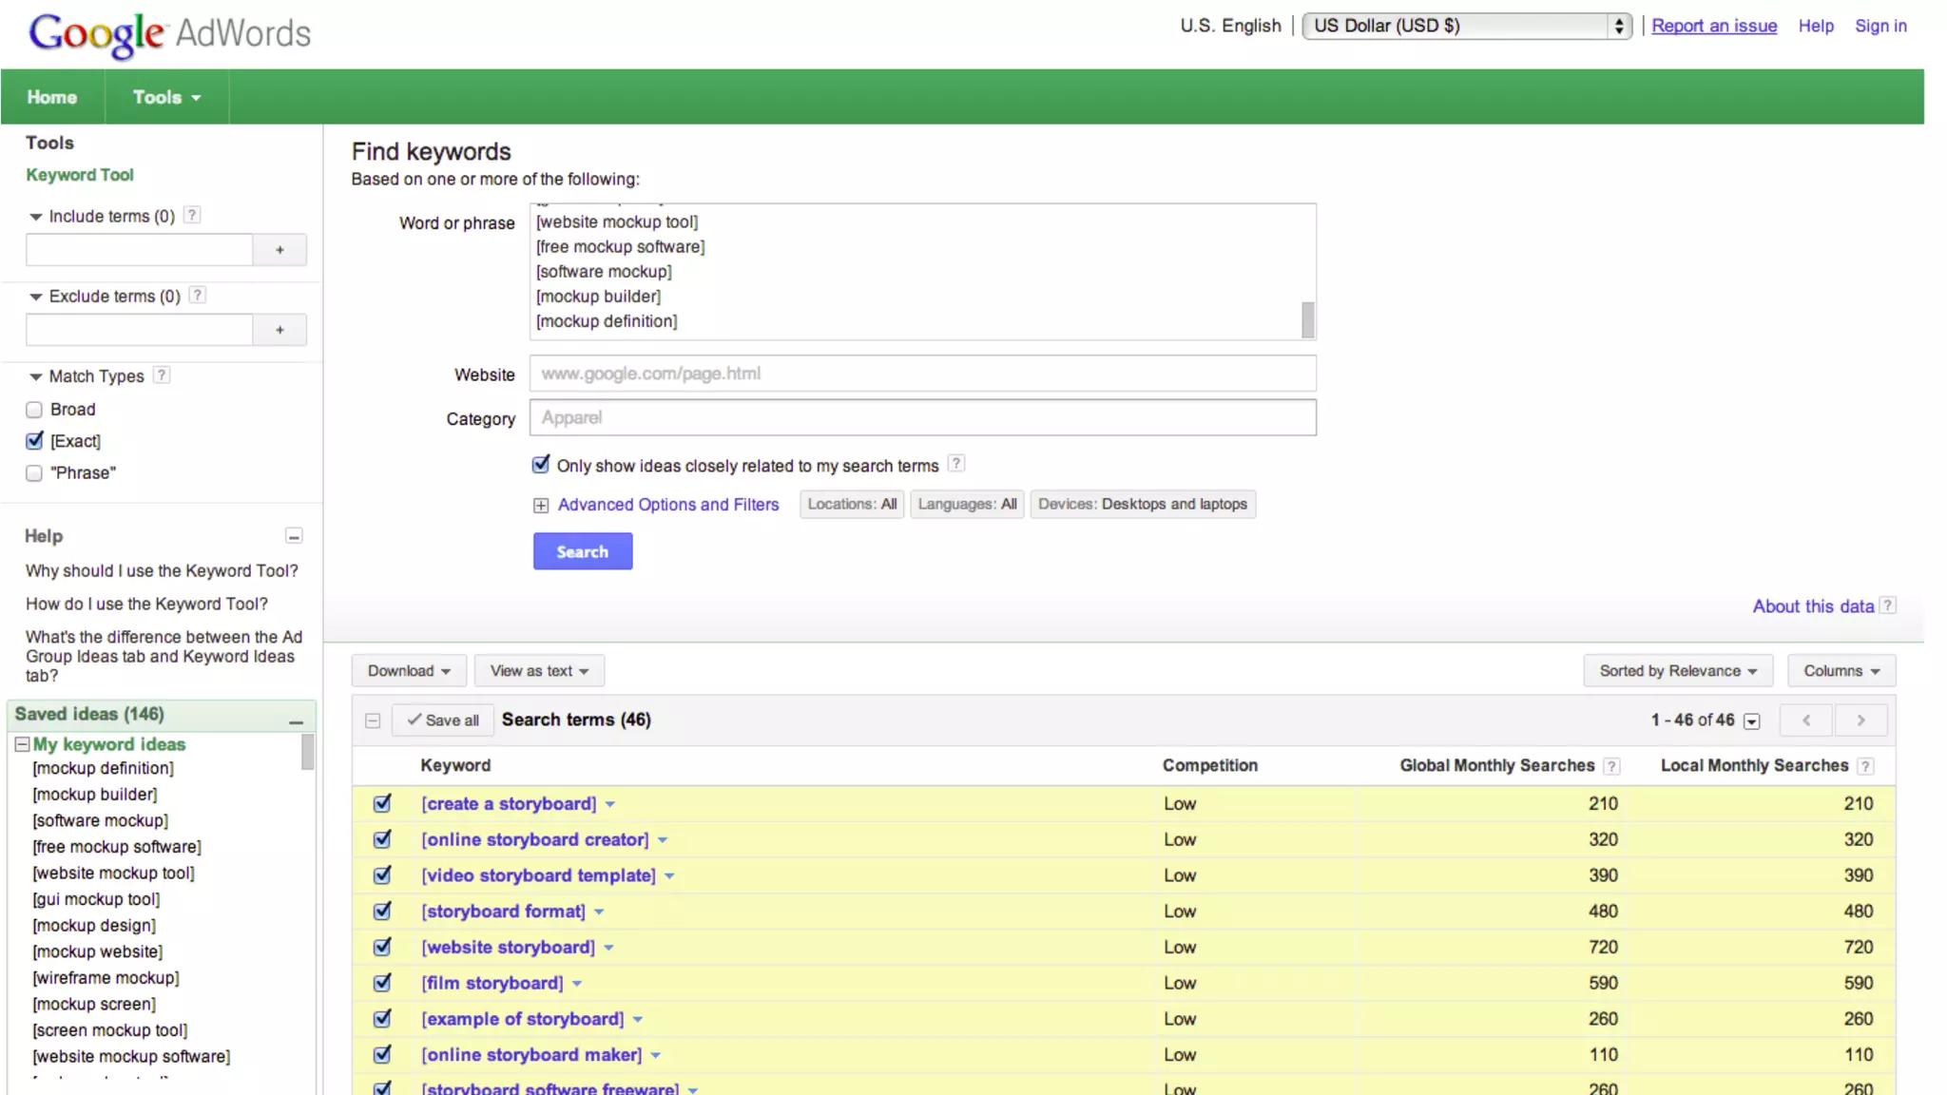Screen dimensions: 1947x1095
Task: Open the Sorted by Relevance dropdown
Action: 1677,671
